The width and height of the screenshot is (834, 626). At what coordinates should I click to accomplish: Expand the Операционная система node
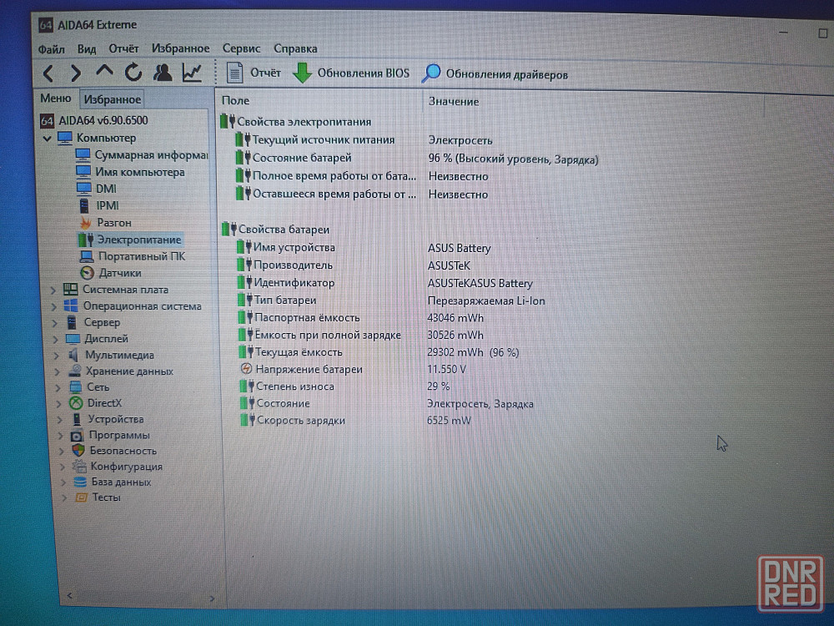pos(53,306)
